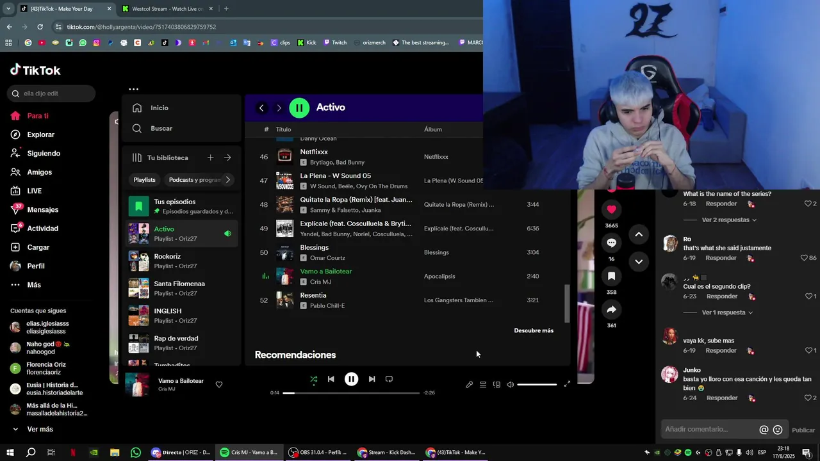The image size is (820, 461).
Task: Seek on Spotify song progress bar
Action: (351, 392)
